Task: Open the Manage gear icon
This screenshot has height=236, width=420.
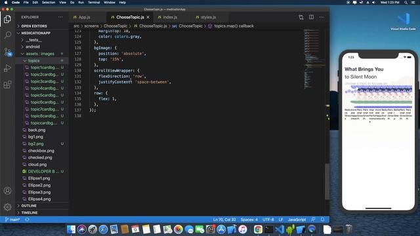Action: pos(7,207)
